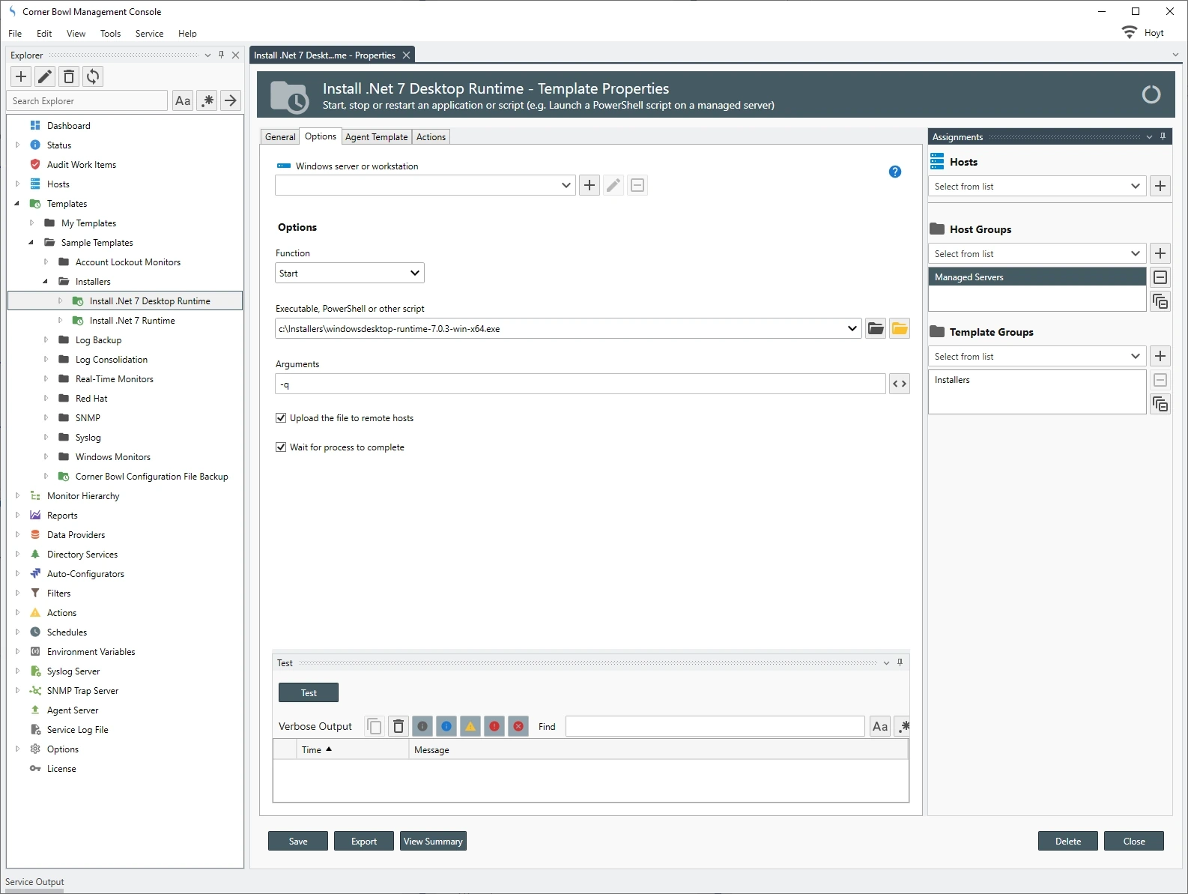Image resolution: width=1188 pixels, height=894 pixels.
Task: Click the View Summary button
Action: click(x=433, y=841)
